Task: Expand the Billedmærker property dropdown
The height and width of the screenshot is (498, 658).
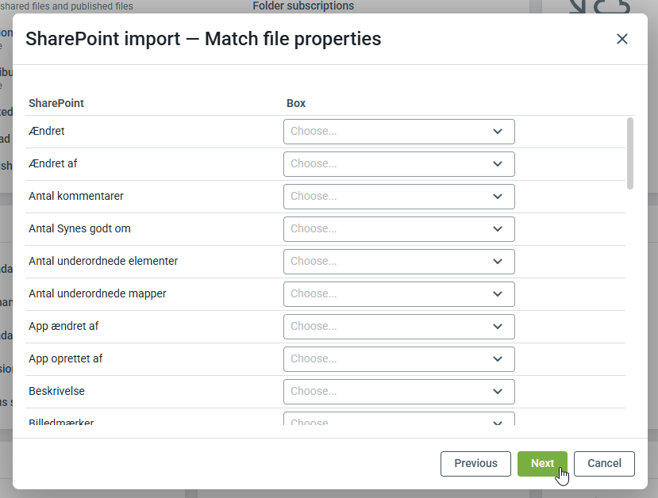Action: 398,419
